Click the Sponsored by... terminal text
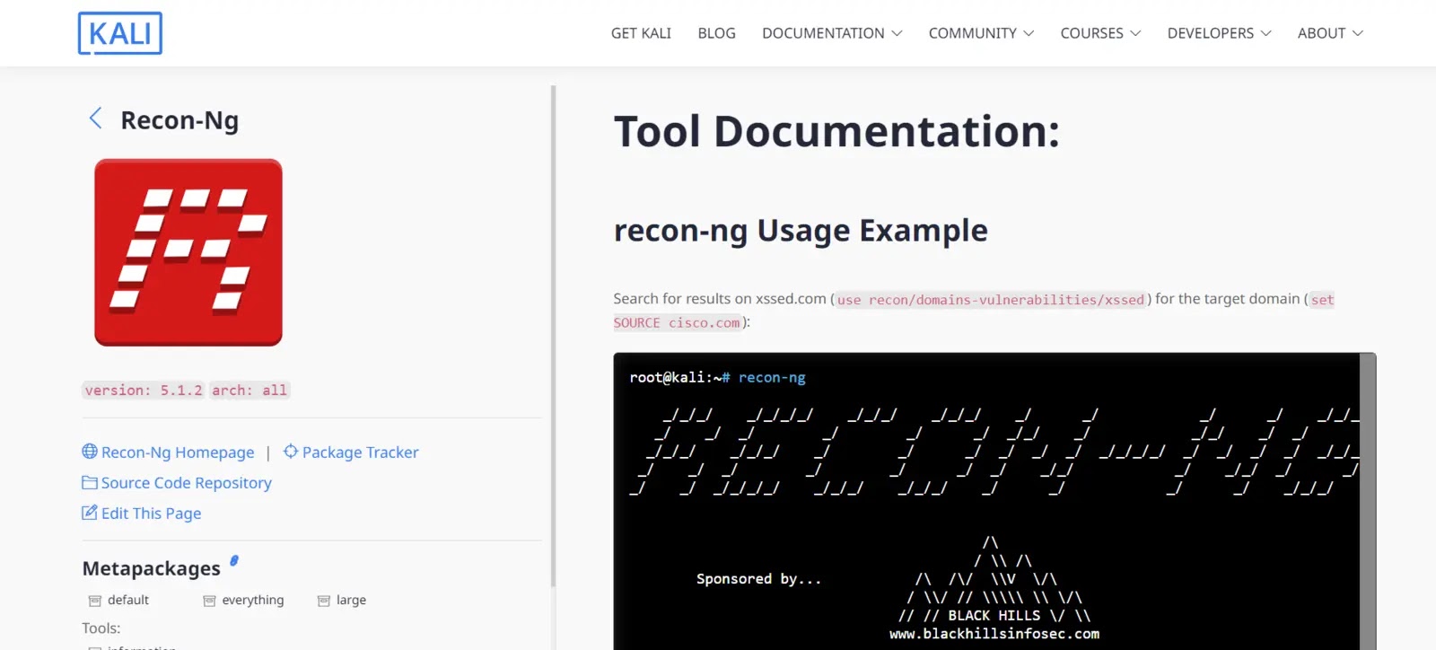1436x650 pixels. click(758, 579)
